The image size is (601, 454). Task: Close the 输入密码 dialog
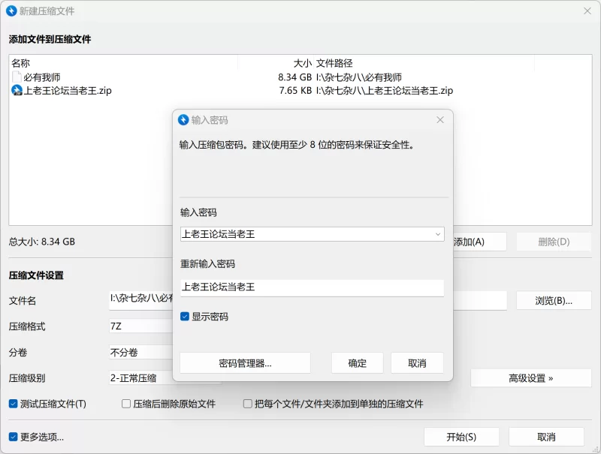[440, 120]
